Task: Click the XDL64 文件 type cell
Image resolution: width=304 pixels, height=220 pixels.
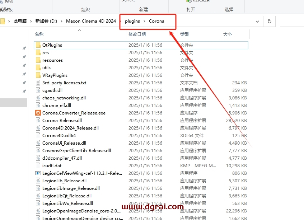Action: (x=192, y=136)
